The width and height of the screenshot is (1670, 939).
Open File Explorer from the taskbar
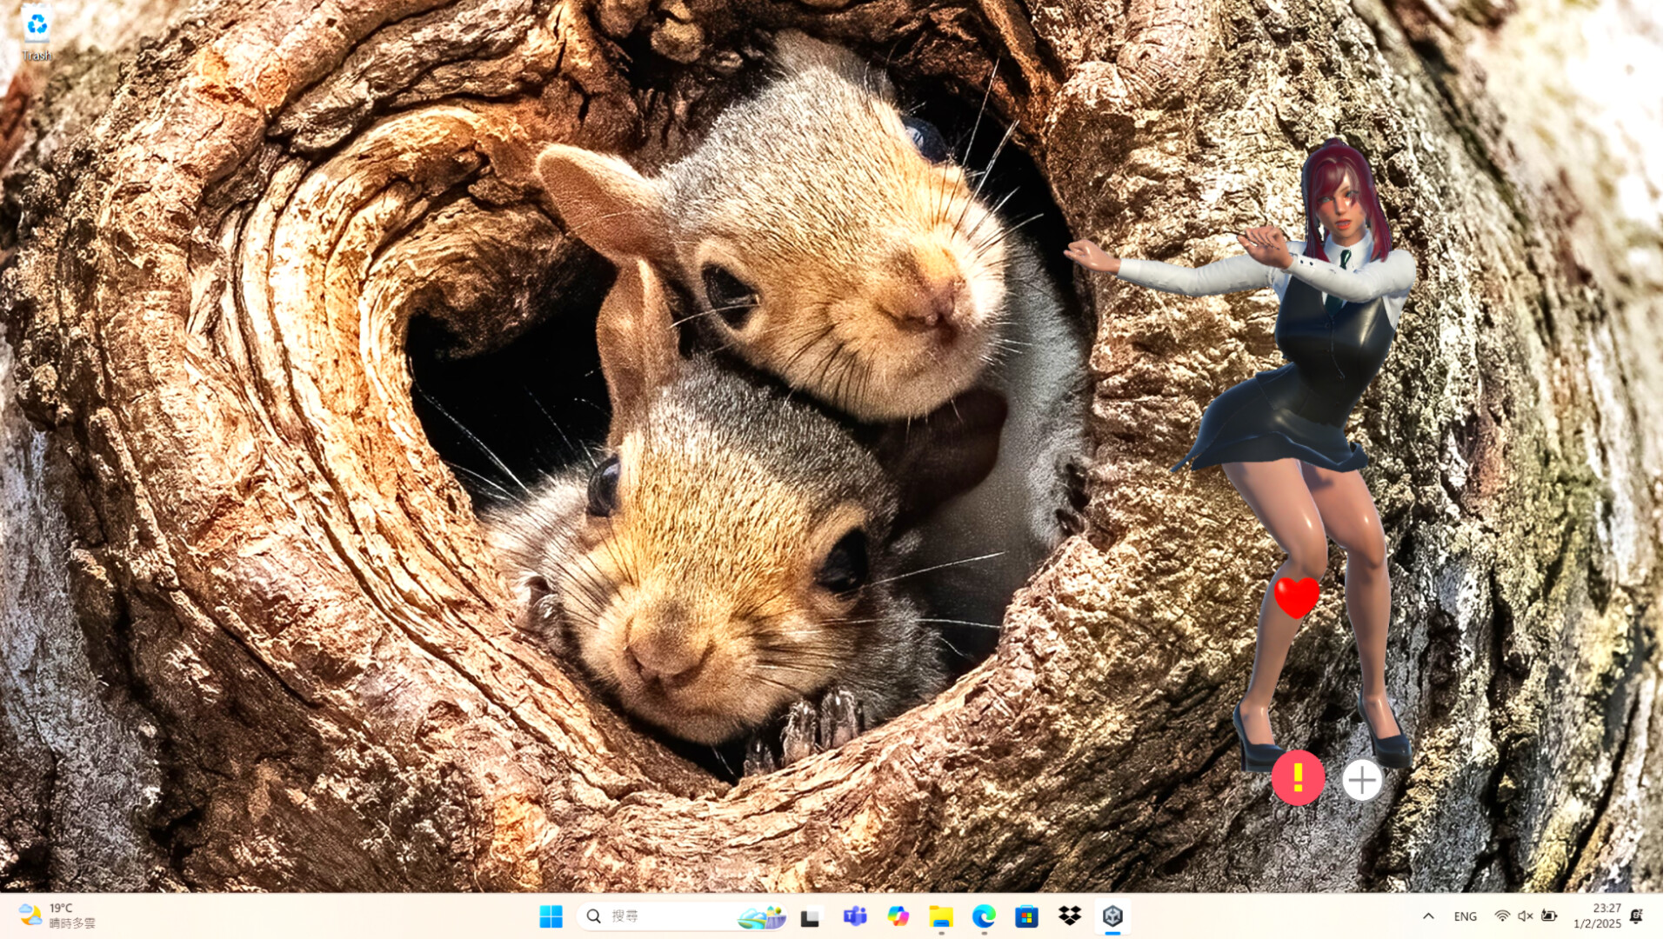pos(940,916)
